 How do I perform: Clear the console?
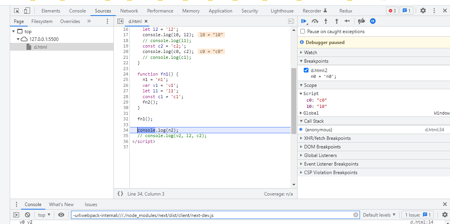tap(28, 215)
